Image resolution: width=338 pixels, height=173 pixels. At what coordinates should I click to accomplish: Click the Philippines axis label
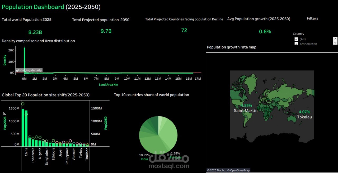(67, 156)
